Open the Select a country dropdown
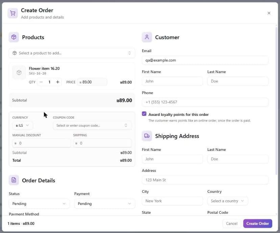This screenshot has width=280, height=233. coord(228,201)
